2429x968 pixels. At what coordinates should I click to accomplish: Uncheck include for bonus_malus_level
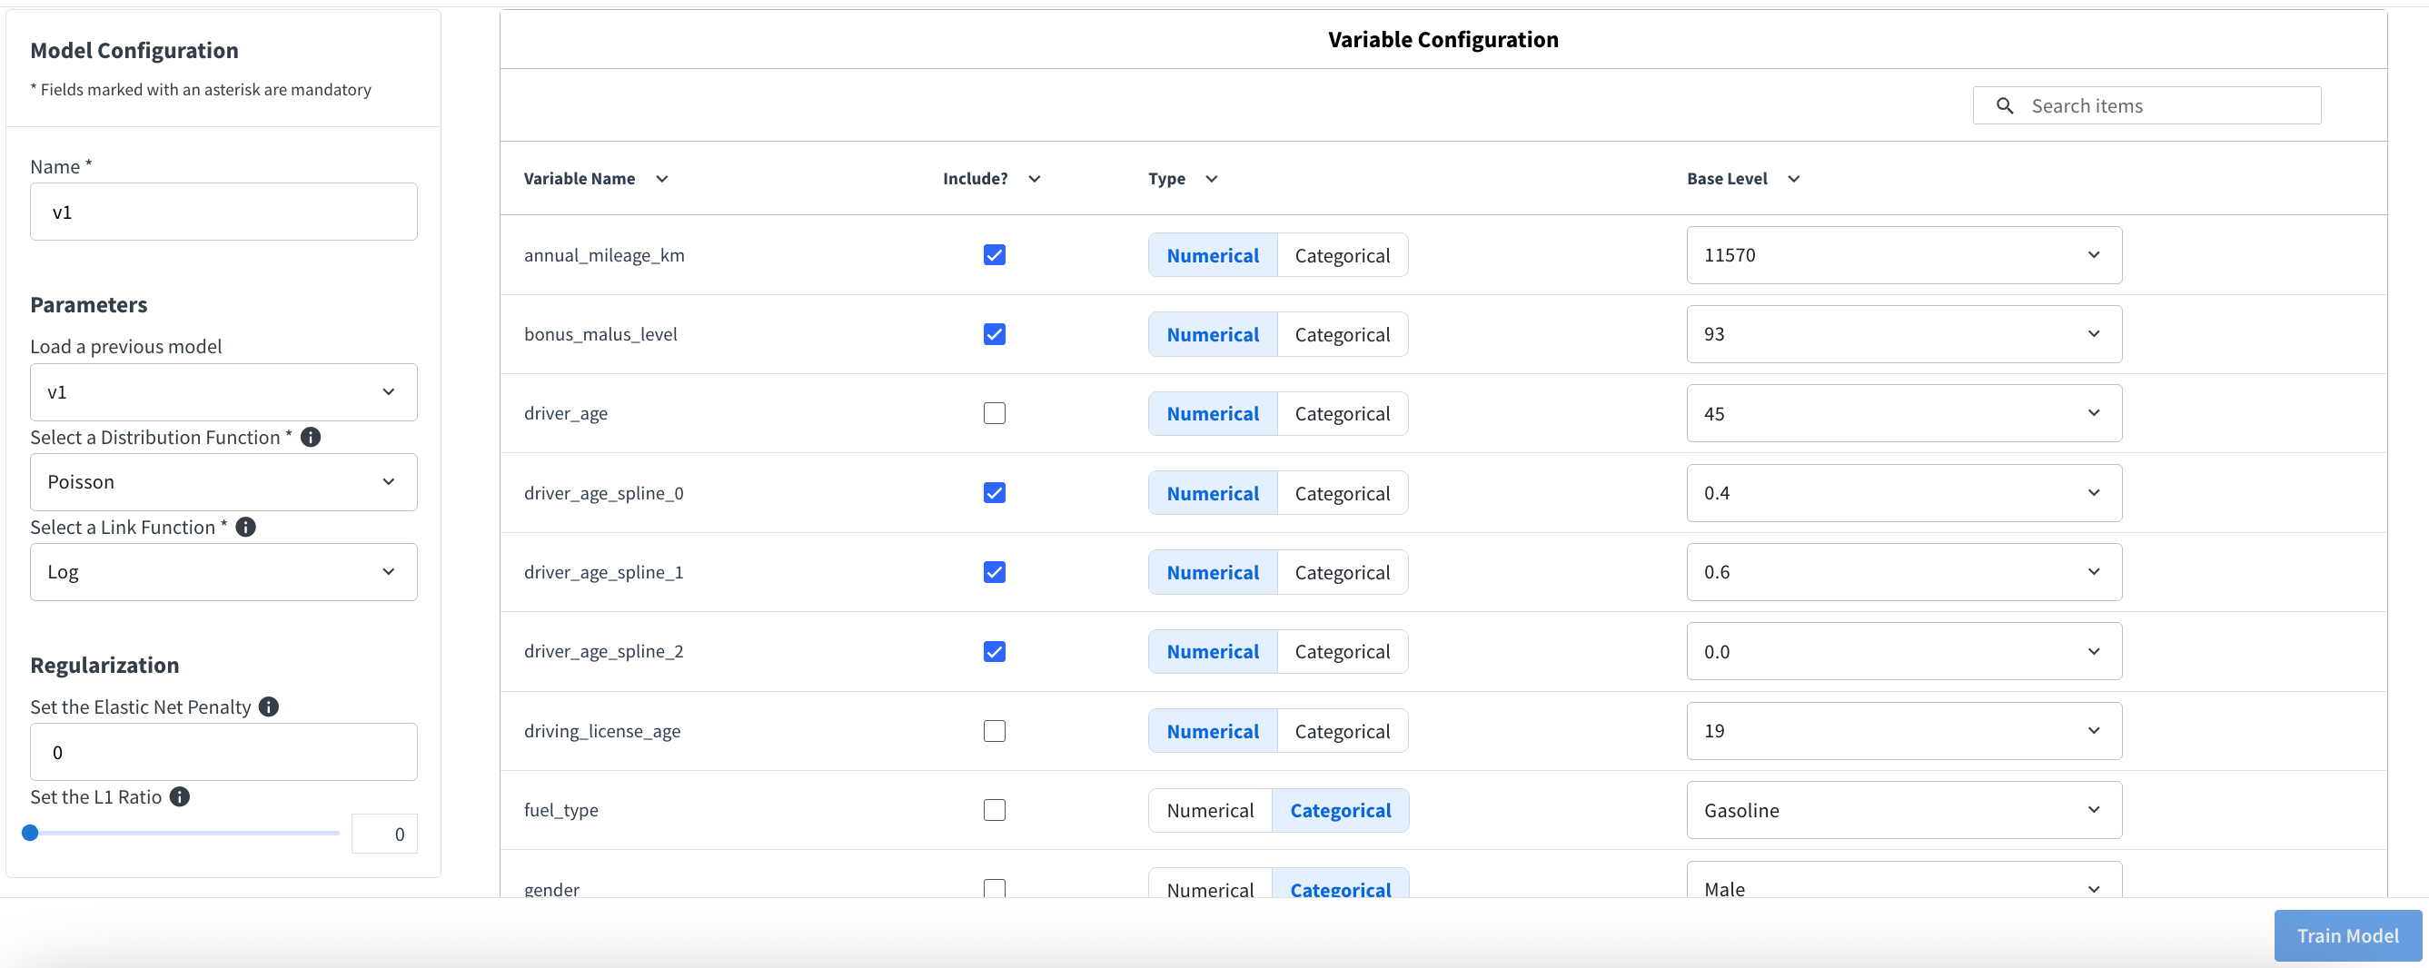[994, 333]
